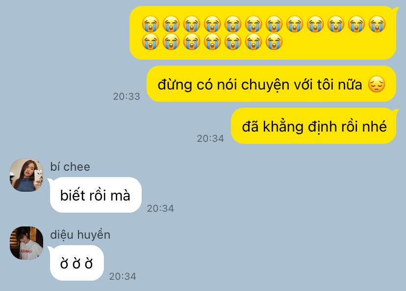Tap the sender name diệu huyền

pos(80,235)
